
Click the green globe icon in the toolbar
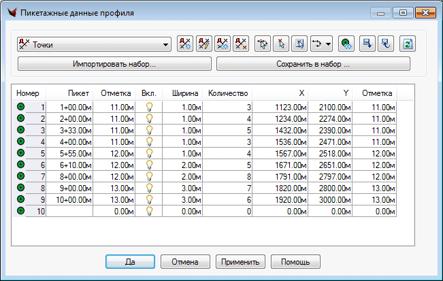click(x=346, y=45)
